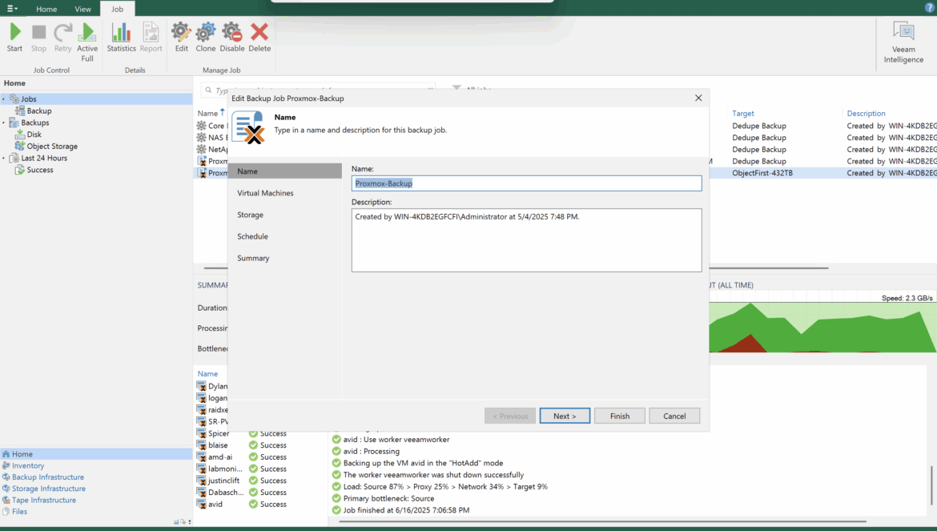The height and width of the screenshot is (531, 937).
Task: Select the Core job icon
Action: click(201, 126)
